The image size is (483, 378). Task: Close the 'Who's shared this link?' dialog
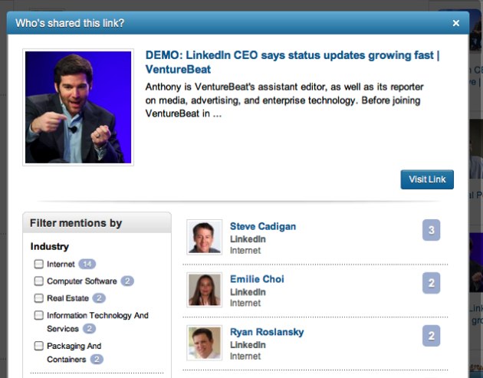(456, 23)
